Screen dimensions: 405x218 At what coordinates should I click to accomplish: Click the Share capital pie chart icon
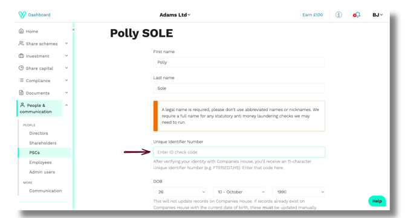click(x=21, y=68)
